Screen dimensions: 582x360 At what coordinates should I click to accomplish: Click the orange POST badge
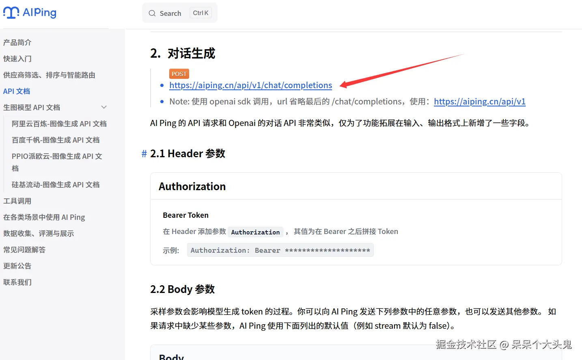(179, 74)
